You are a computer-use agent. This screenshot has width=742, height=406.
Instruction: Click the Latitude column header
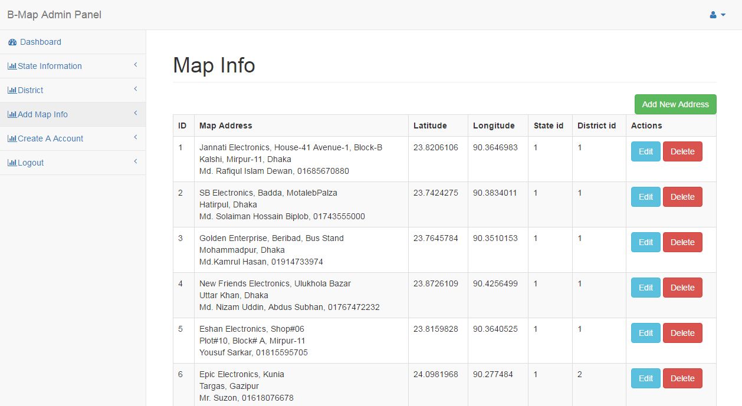pyautogui.click(x=430, y=126)
